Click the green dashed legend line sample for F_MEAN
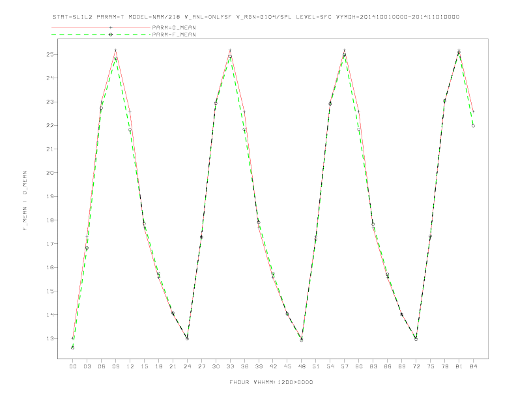 [101, 35]
